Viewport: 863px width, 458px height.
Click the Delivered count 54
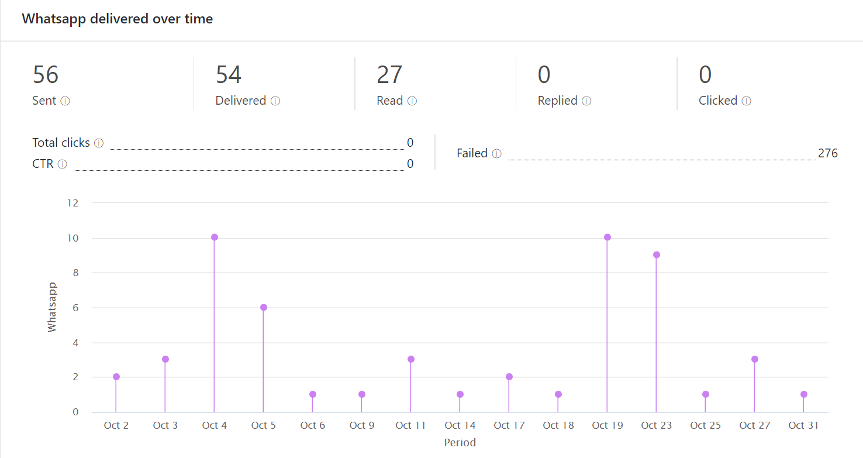tap(229, 75)
